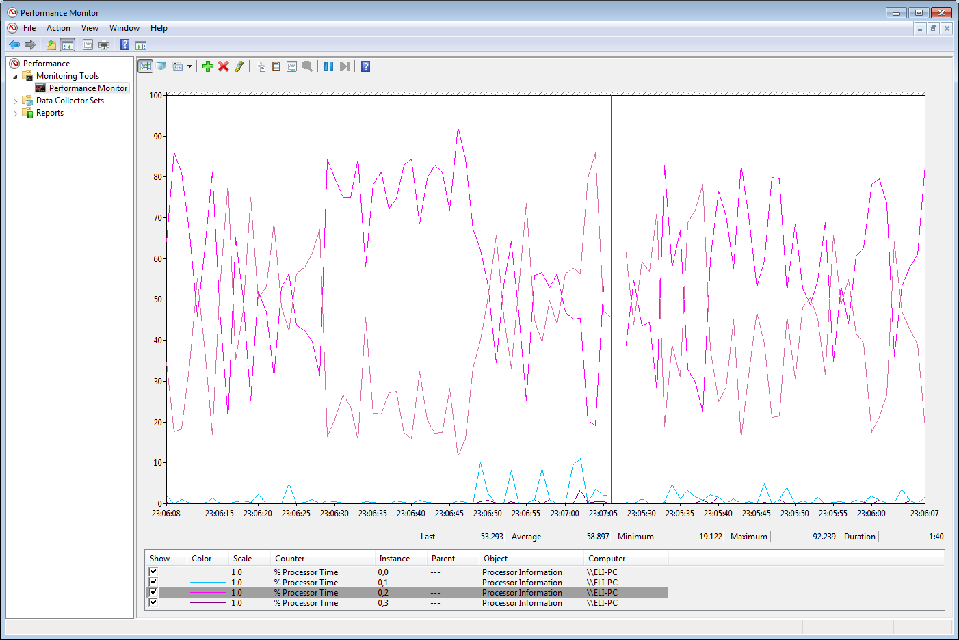Click the Update Data step icon
The width and height of the screenshot is (959, 640).
[345, 66]
